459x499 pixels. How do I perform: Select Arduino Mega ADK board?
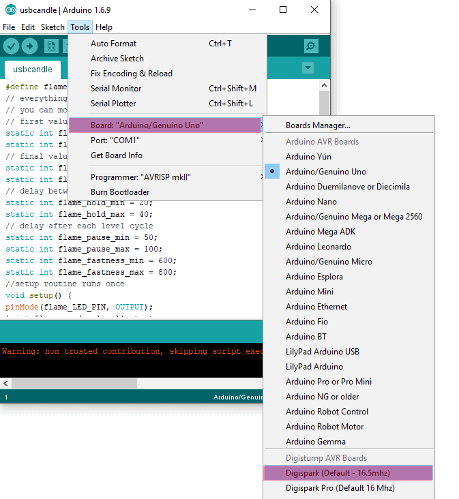pyautogui.click(x=349, y=231)
